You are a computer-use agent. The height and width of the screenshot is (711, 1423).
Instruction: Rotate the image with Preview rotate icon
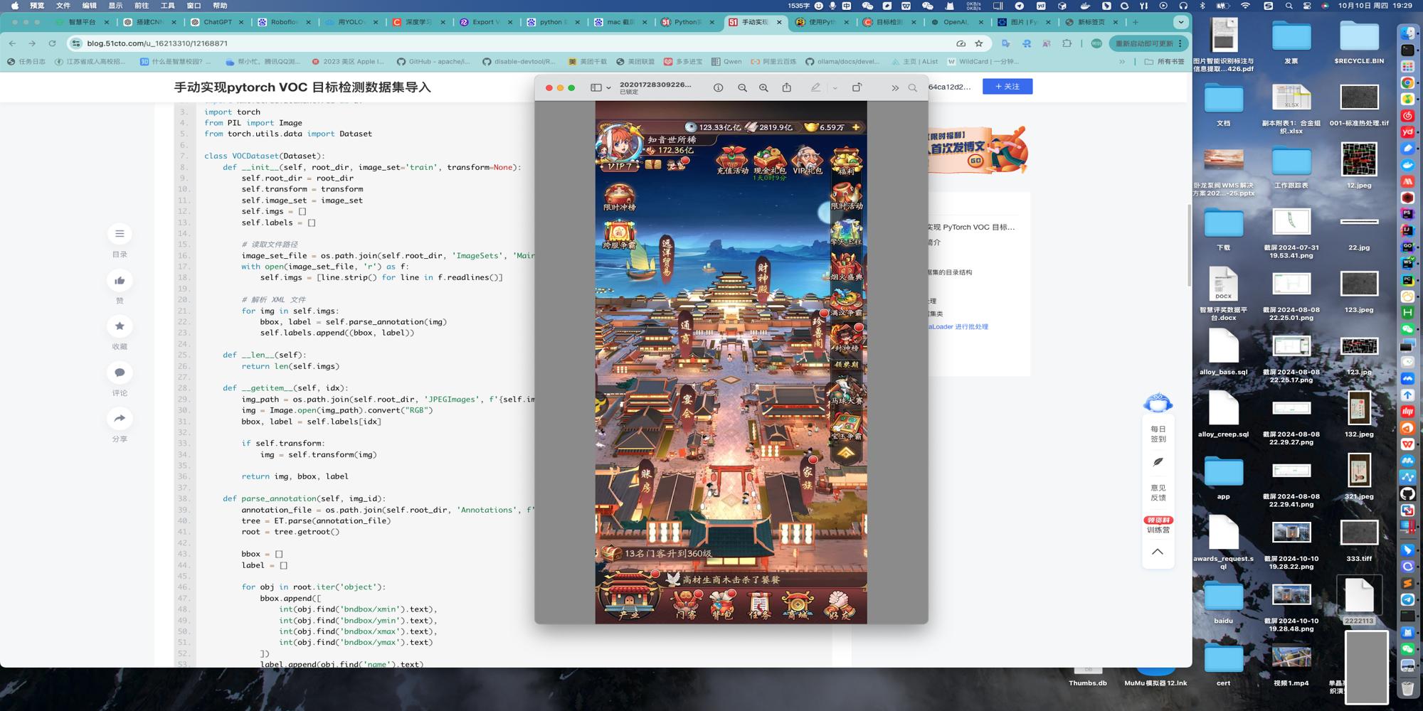click(x=857, y=87)
